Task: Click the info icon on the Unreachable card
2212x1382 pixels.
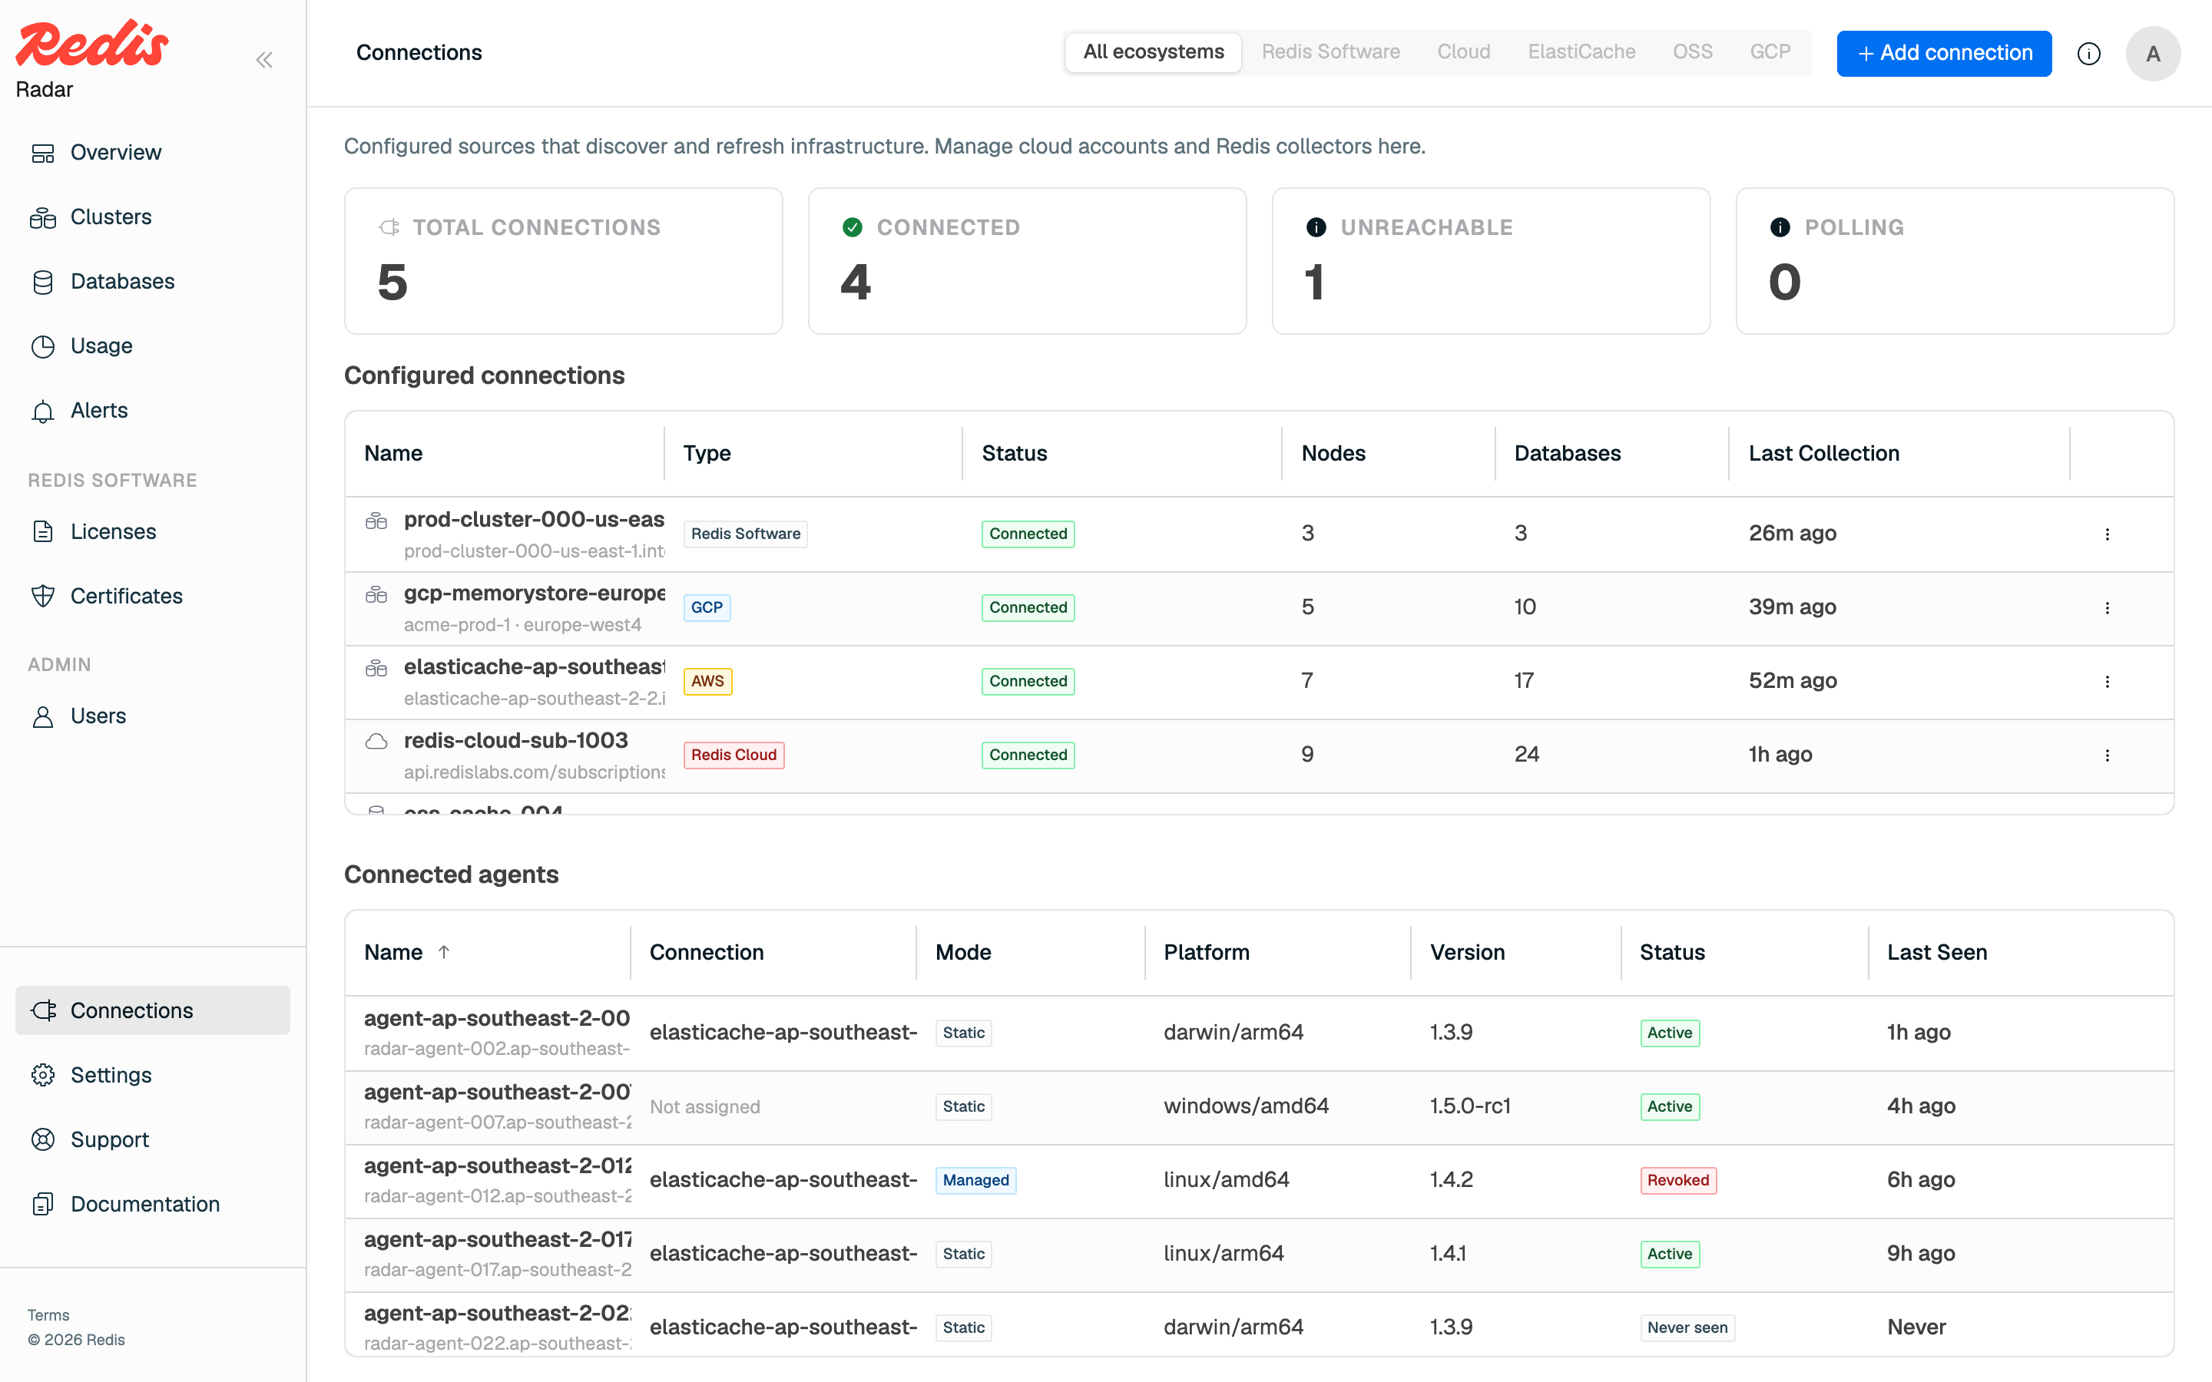Action: click(1316, 226)
